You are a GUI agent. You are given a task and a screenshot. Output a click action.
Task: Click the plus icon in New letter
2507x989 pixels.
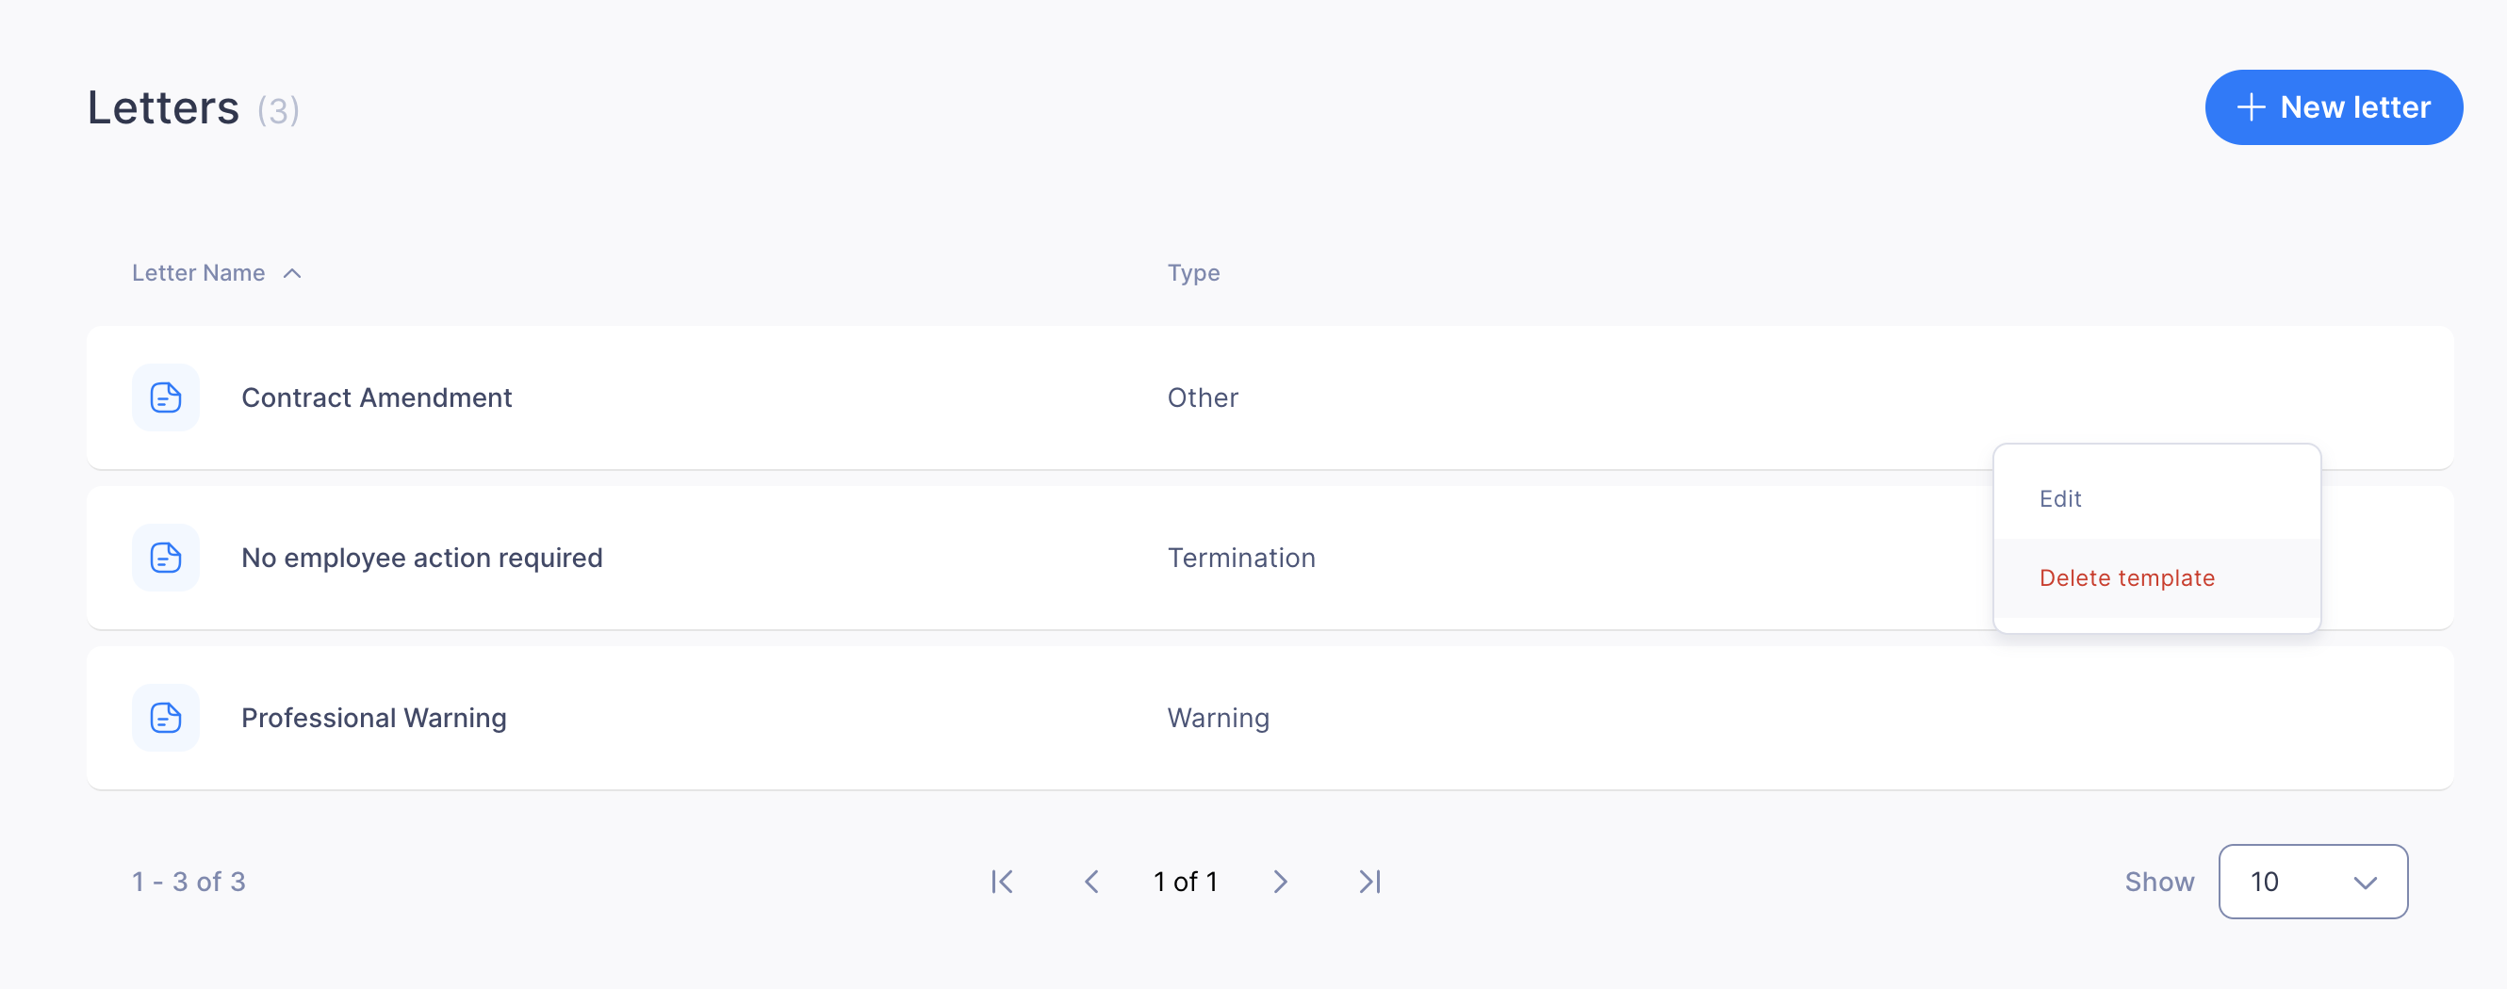point(2250,107)
